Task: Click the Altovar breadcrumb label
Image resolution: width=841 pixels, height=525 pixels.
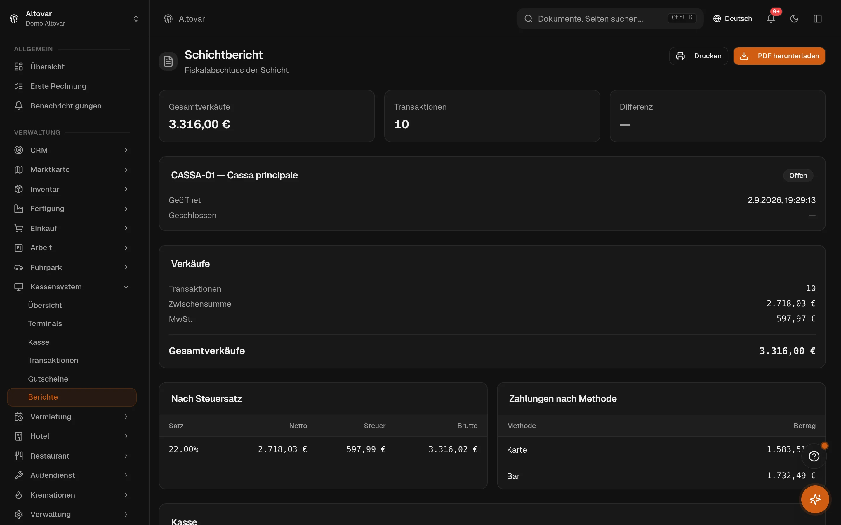Action: tap(192, 19)
